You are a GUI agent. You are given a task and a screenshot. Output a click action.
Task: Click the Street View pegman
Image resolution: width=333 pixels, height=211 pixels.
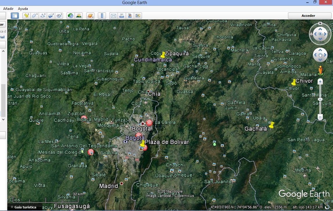coord(320,71)
